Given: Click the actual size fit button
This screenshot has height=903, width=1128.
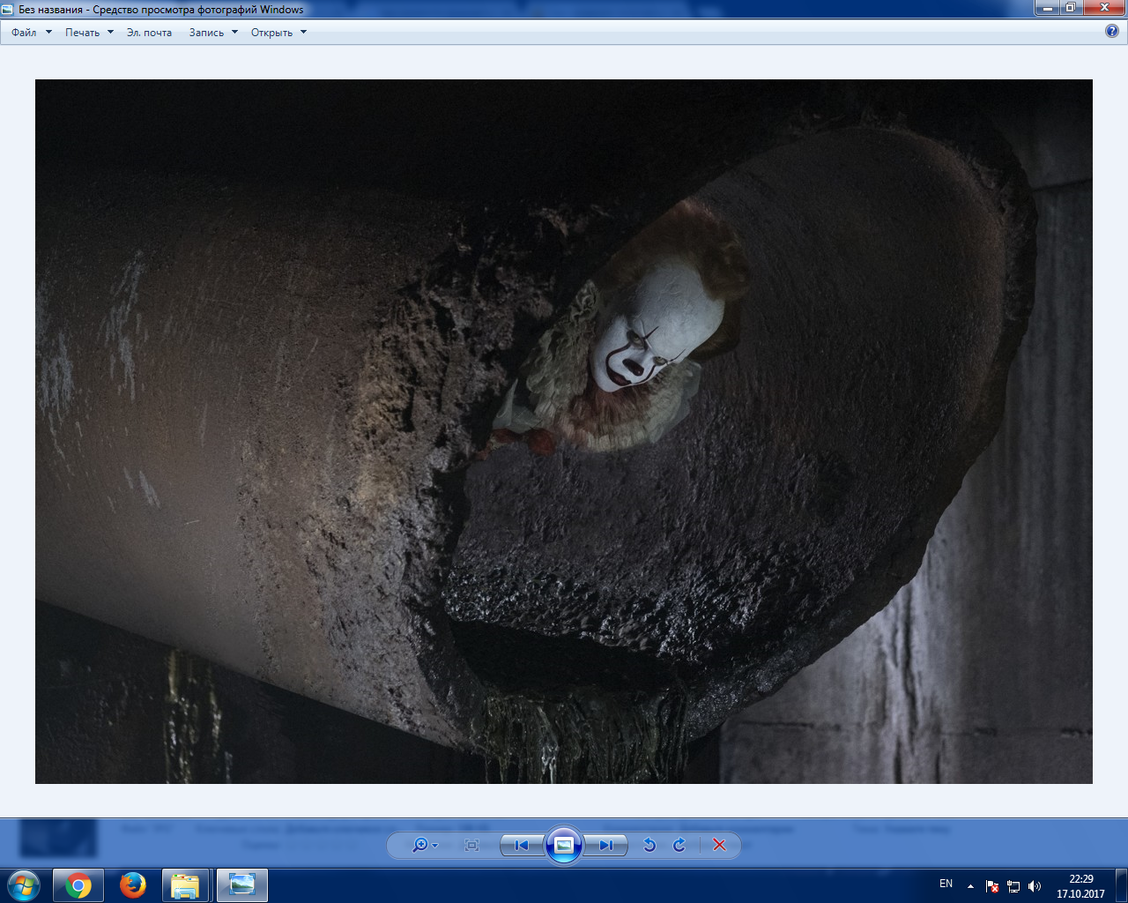Looking at the screenshot, I should pos(471,845).
